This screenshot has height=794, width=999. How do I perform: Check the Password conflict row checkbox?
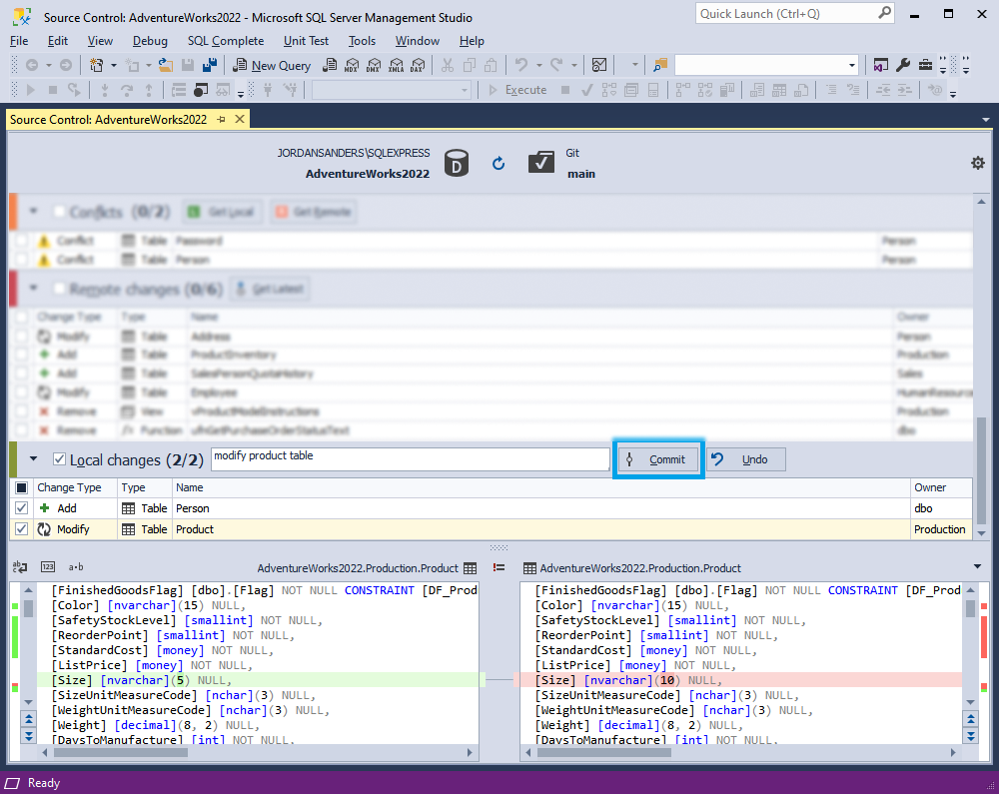tap(22, 241)
